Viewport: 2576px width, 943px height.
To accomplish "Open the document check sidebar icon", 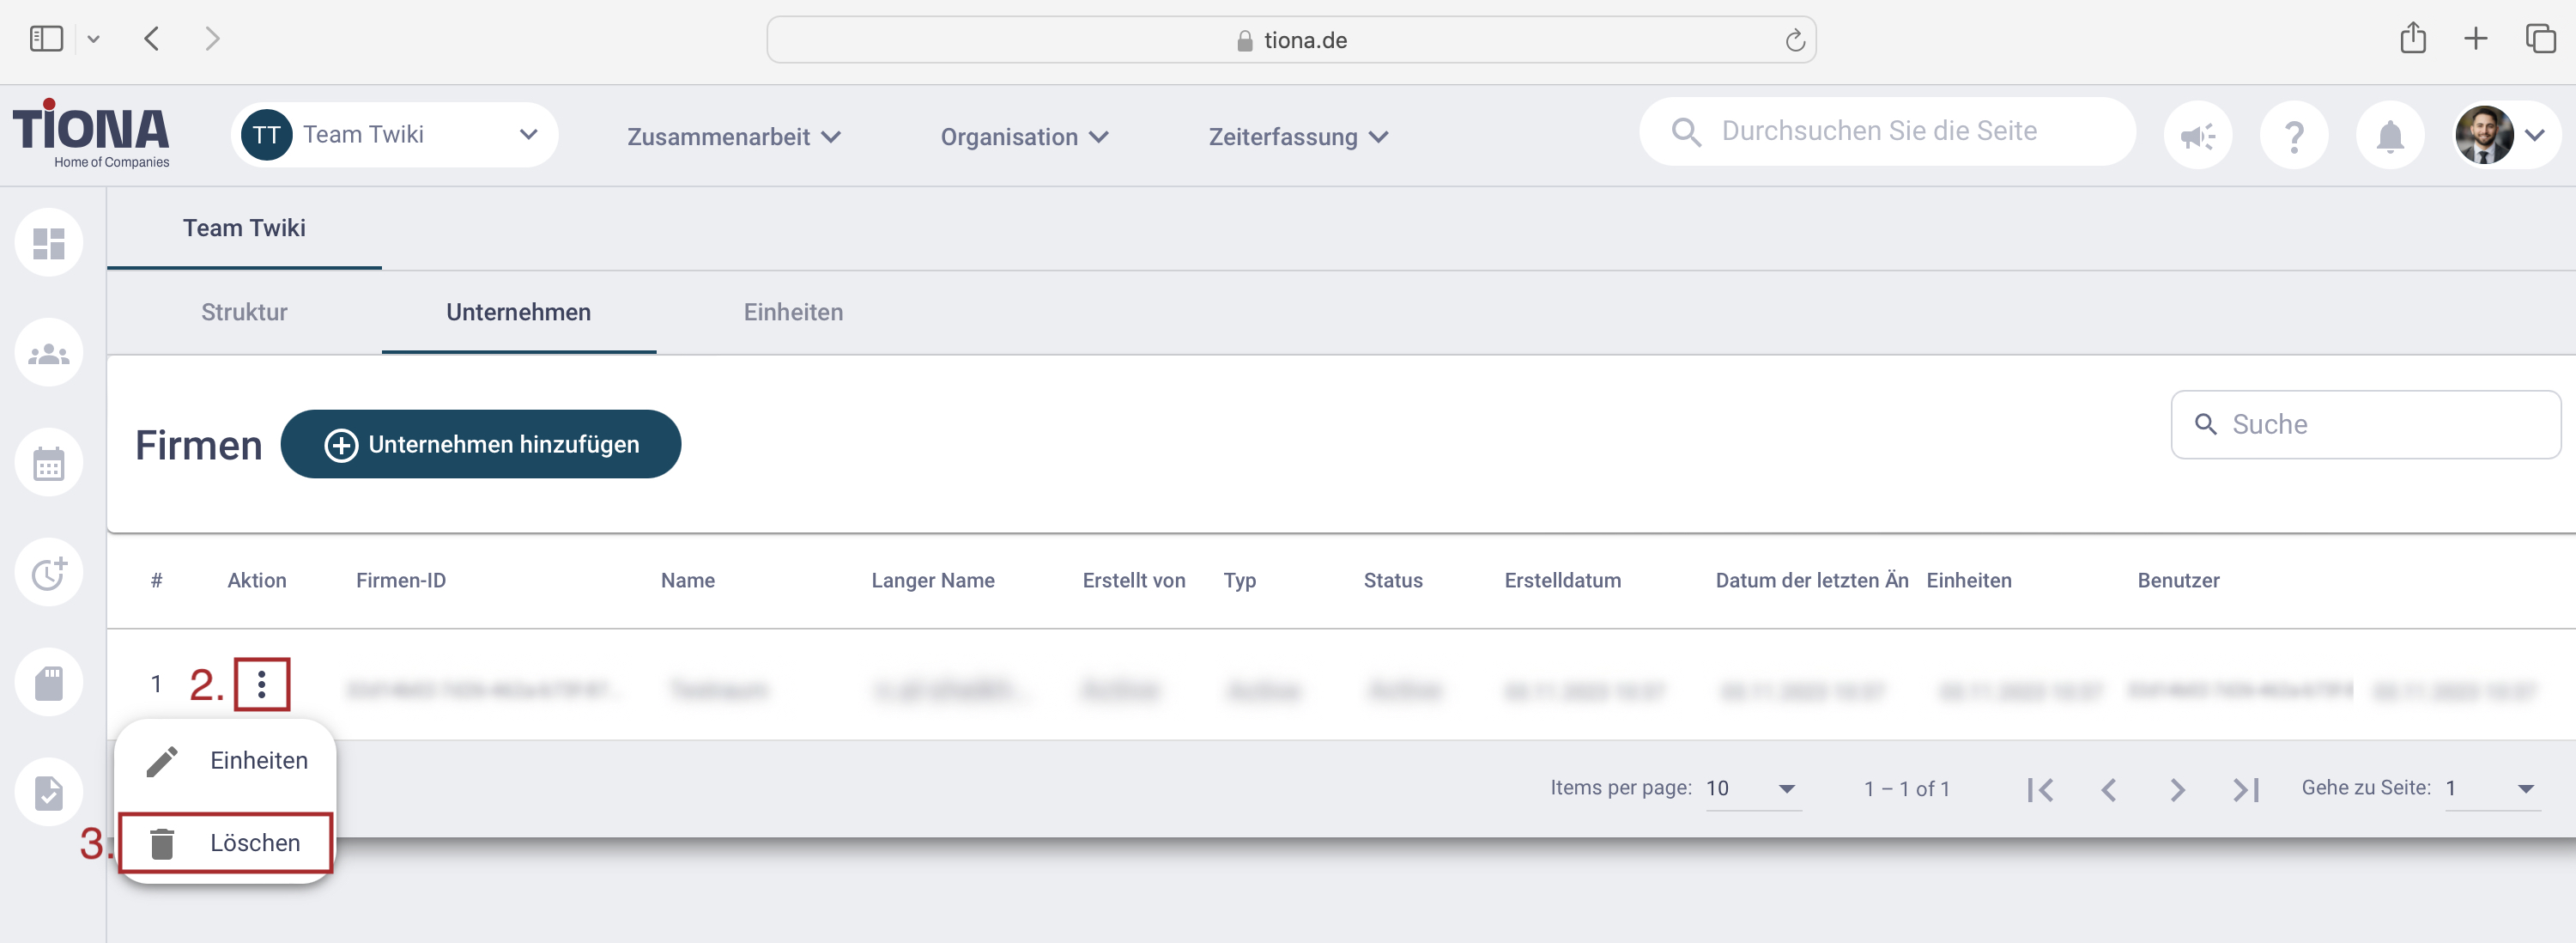I will click(x=48, y=793).
